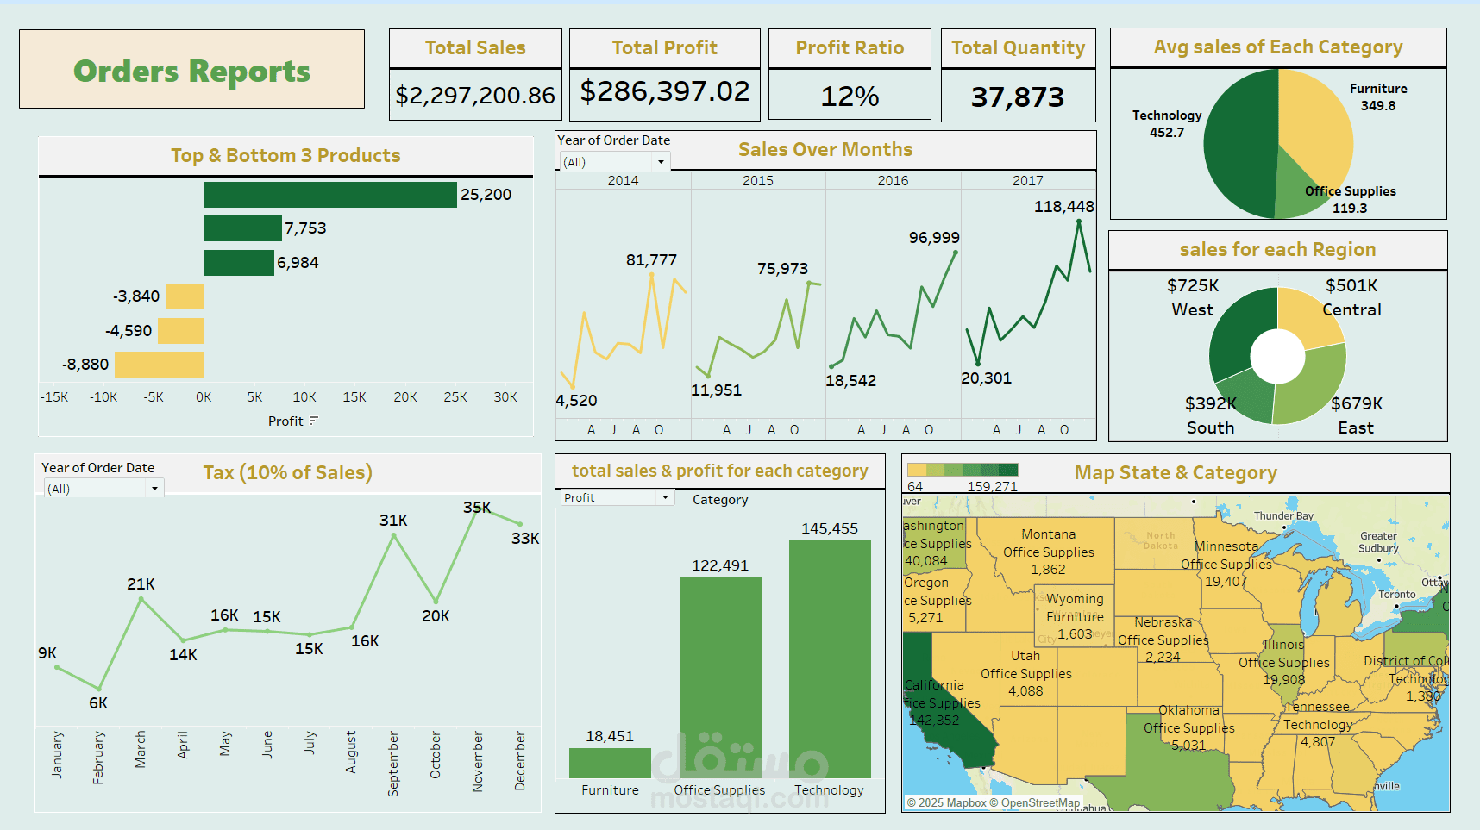1480x830 pixels.
Task: Click the Office Supplies bar showing 122,491
Action: 720,677
